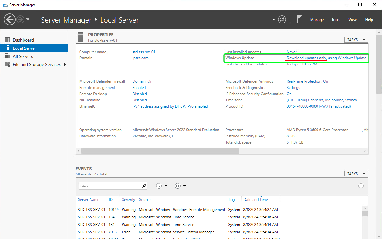Image resolution: width=382 pixels, height=239 pixels.
Task: Click the Local Server icon in sidebar
Action: click(x=8, y=48)
